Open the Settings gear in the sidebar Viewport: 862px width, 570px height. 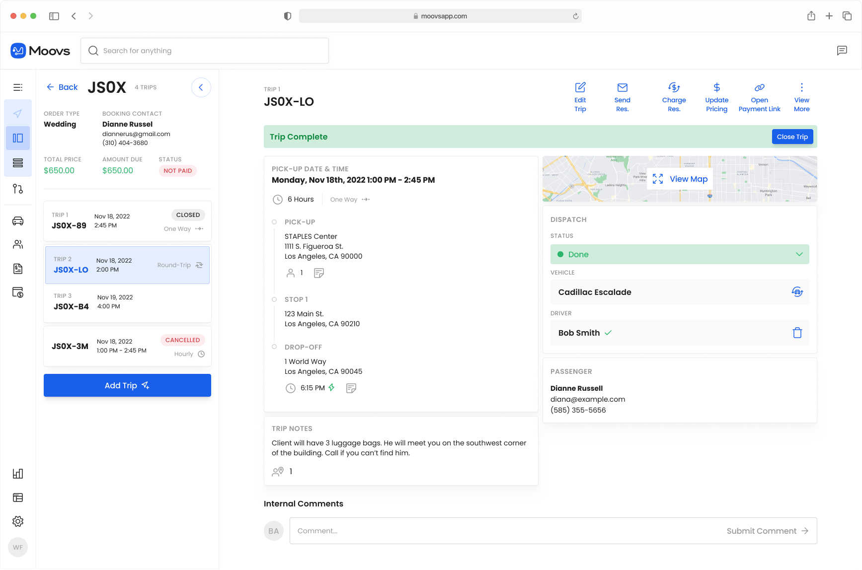(18, 521)
